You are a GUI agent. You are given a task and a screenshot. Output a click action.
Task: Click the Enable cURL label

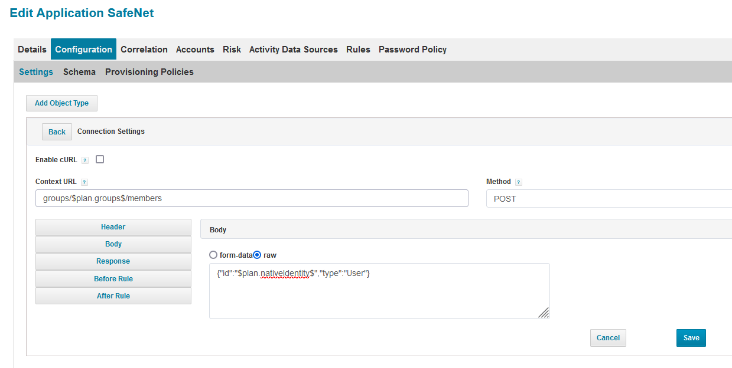(x=56, y=160)
